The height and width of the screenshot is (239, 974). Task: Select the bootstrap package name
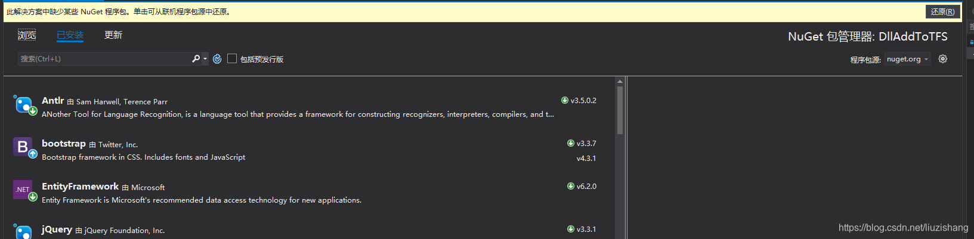tap(64, 144)
